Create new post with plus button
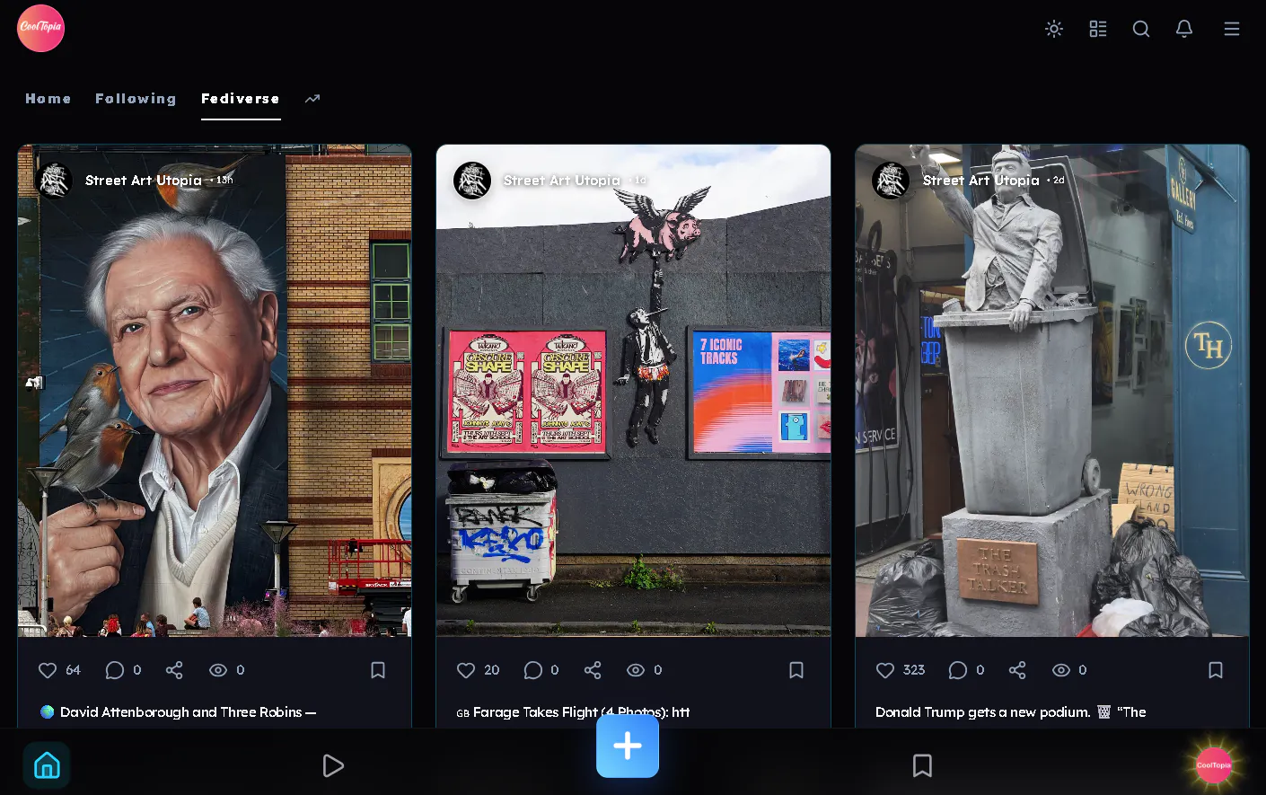1266x795 pixels. tap(628, 746)
